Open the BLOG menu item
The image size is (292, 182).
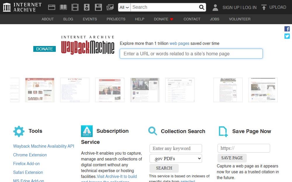tap(68, 19)
